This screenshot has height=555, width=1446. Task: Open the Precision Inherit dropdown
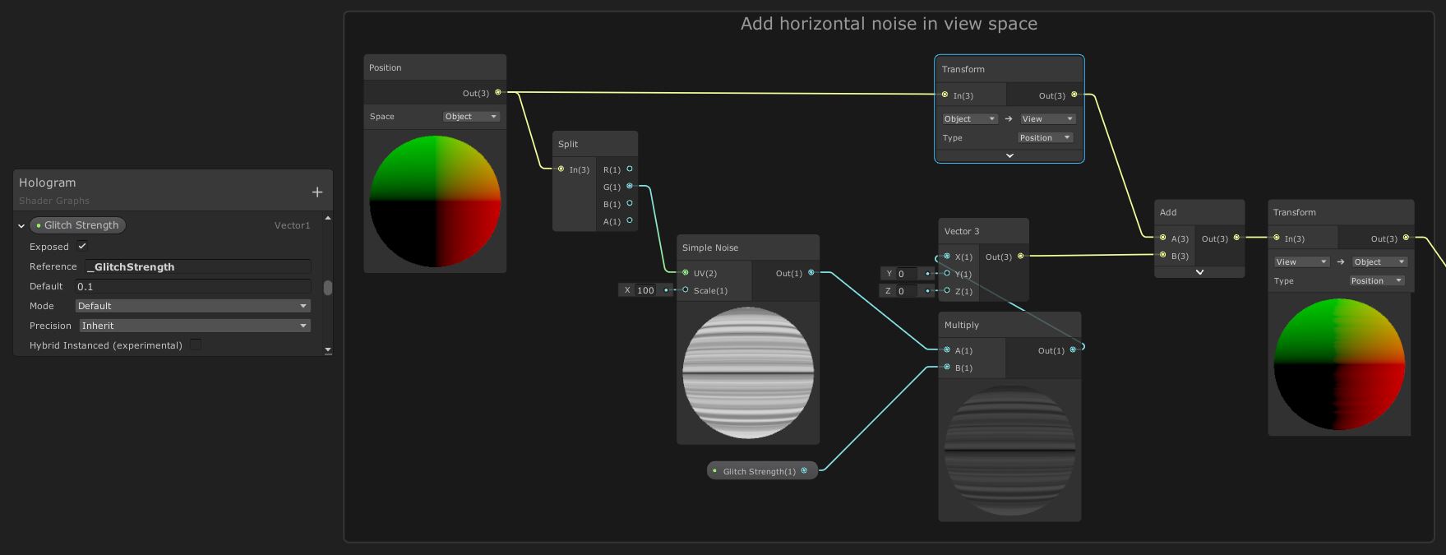(195, 326)
